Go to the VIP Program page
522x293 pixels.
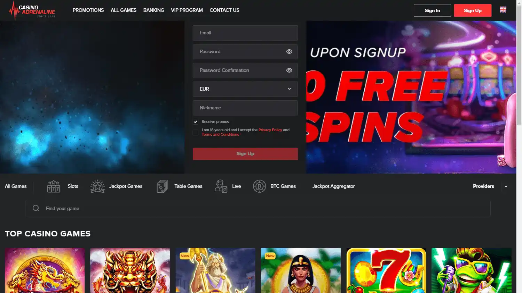[x=187, y=10]
